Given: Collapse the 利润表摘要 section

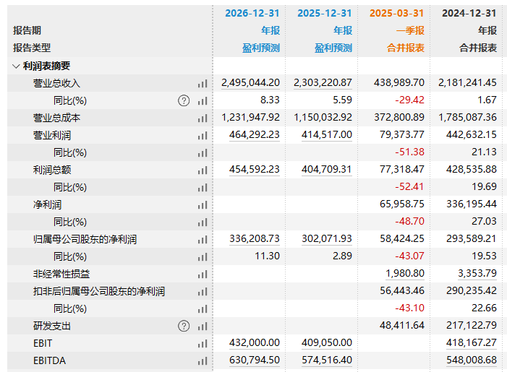Looking at the screenshot, I should tap(16, 66).
